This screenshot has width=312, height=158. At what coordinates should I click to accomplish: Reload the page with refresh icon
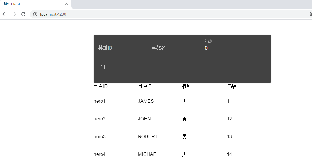pos(23,14)
